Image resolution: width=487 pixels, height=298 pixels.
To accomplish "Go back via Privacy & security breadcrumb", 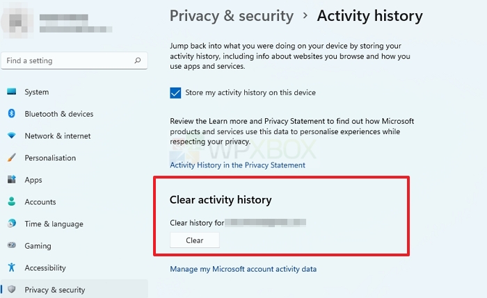I will pyautogui.click(x=232, y=16).
